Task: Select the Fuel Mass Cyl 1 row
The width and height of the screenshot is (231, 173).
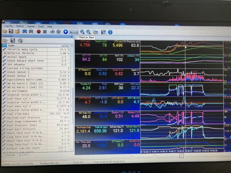Action: point(36,98)
